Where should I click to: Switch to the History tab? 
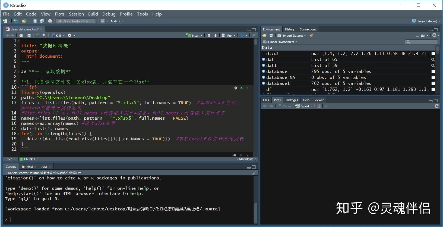[x=289, y=29]
